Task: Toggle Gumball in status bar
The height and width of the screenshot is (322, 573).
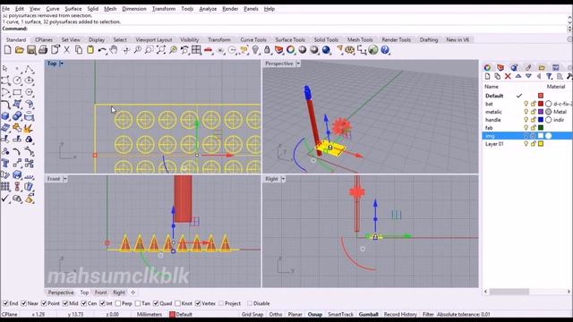Action: (x=368, y=314)
